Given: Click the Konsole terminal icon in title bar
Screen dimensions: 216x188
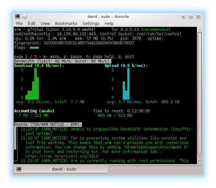Looking at the screenshot, I should [x=17, y=17].
